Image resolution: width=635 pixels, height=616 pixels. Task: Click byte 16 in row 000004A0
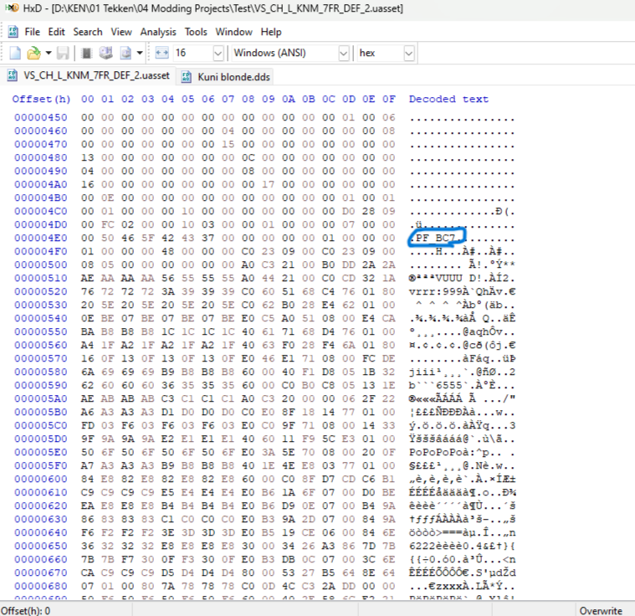[88, 184]
